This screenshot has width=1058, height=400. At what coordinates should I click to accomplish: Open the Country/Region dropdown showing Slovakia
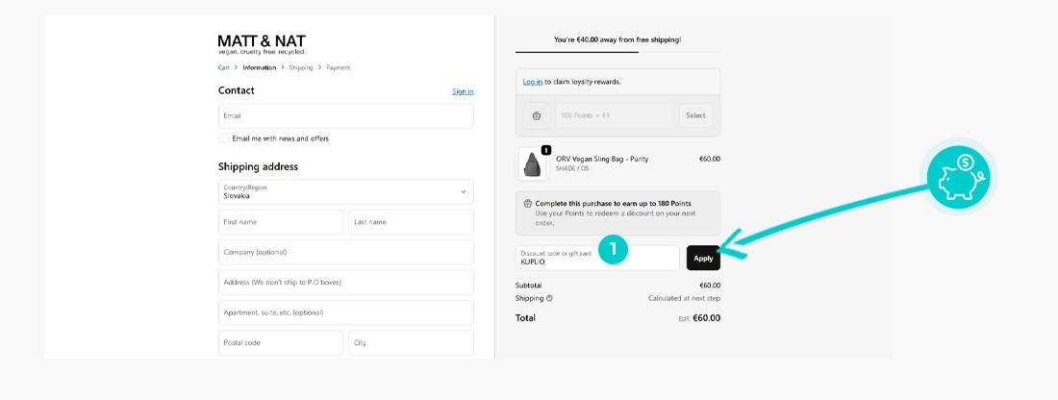346,191
